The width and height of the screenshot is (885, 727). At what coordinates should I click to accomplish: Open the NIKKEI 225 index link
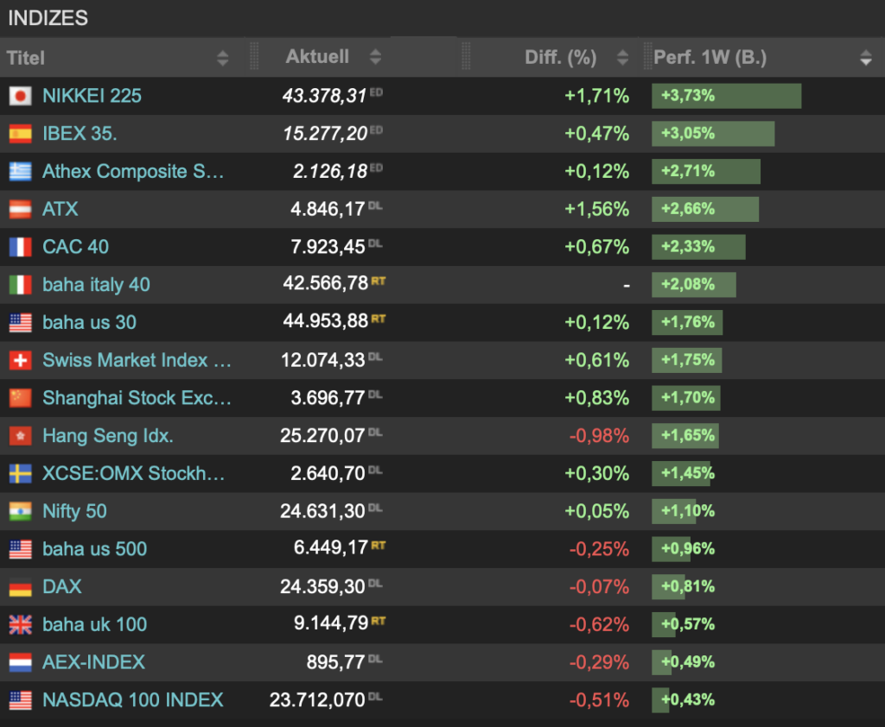coord(92,96)
